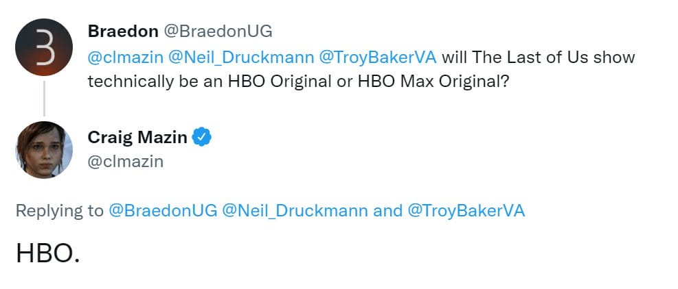Open the Craig Mazin display name

(x=137, y=137)
